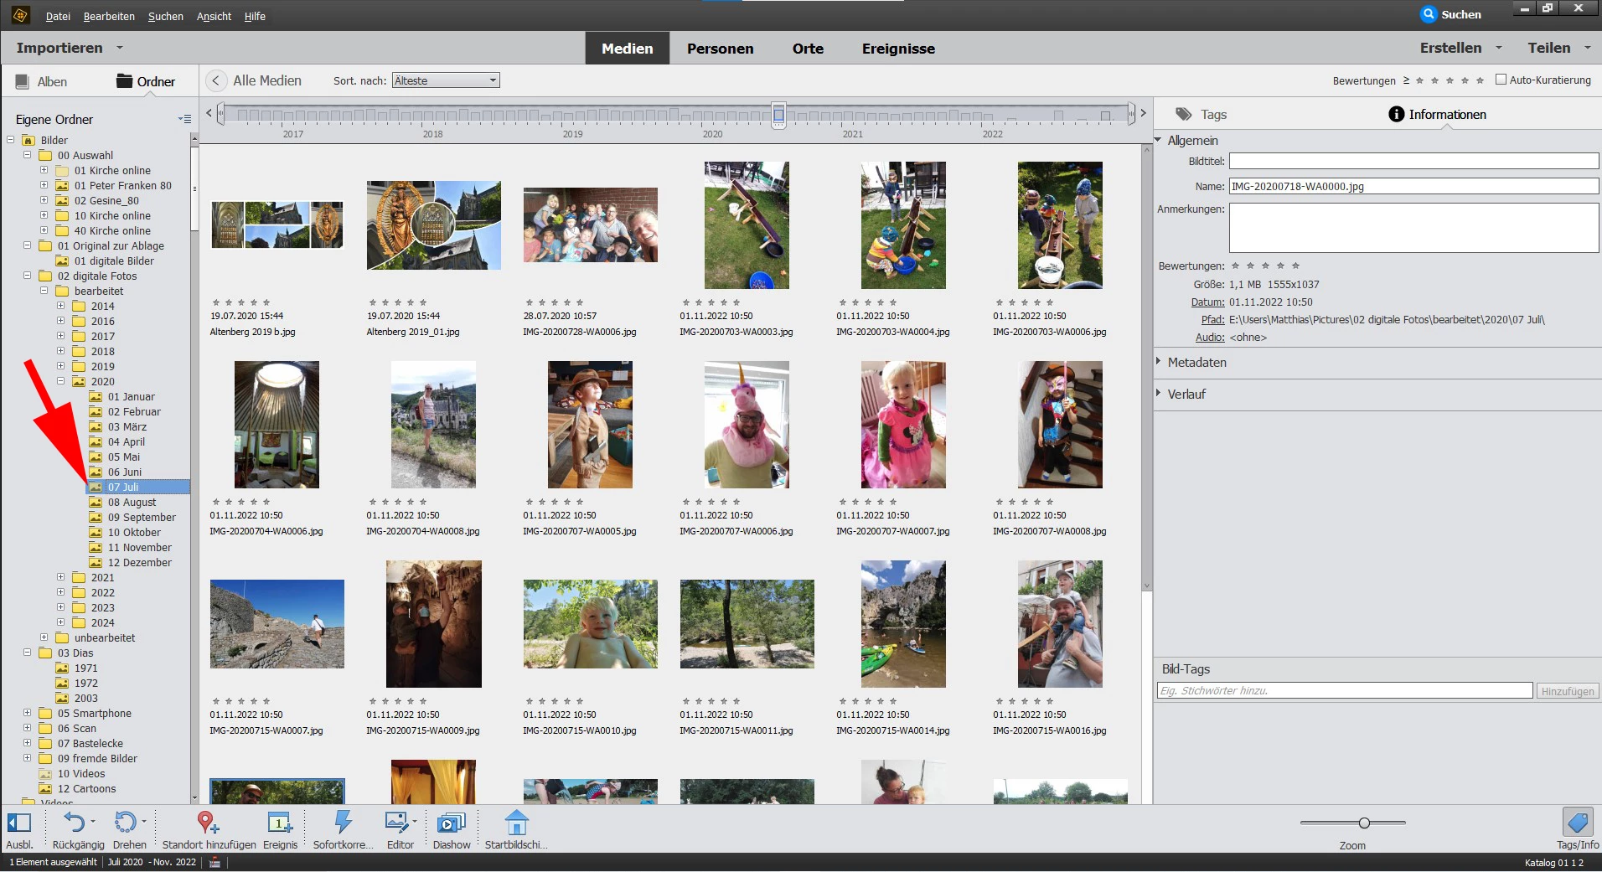Collapse the Allgemein section

(1158, 140)
